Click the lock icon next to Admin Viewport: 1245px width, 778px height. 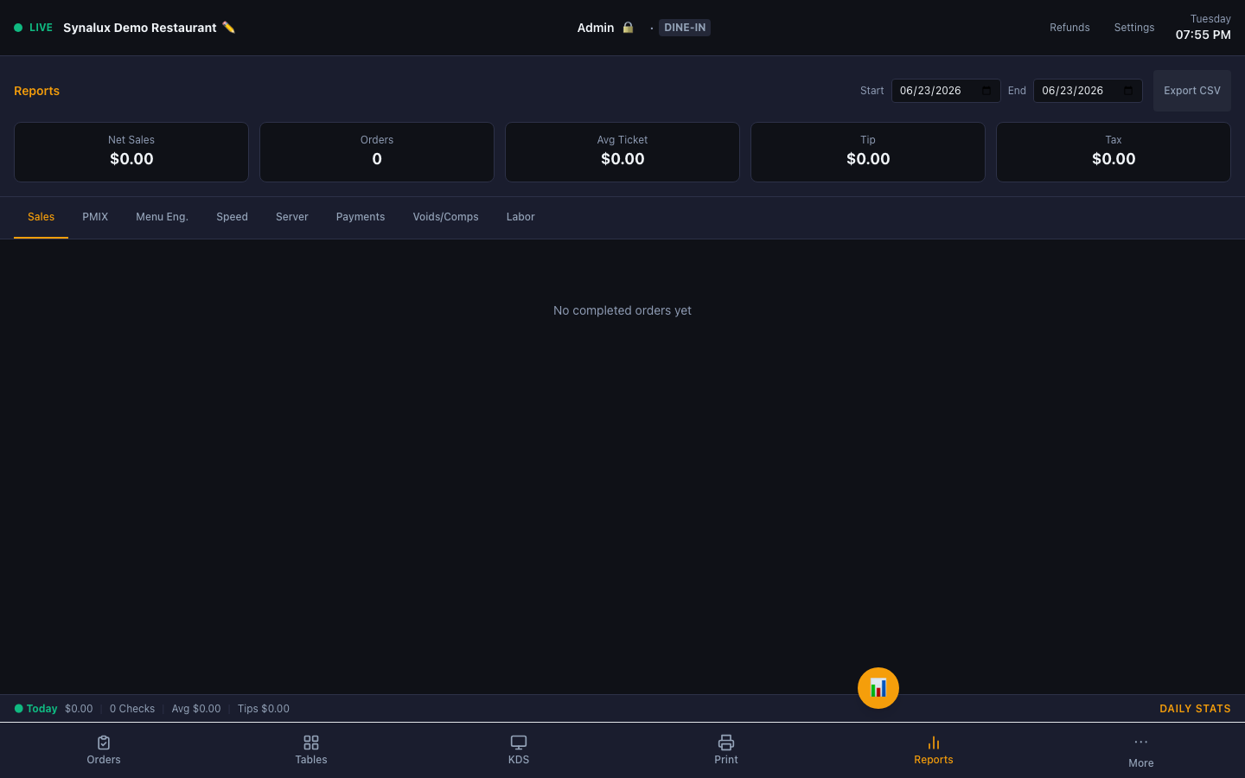coord(628,28)
